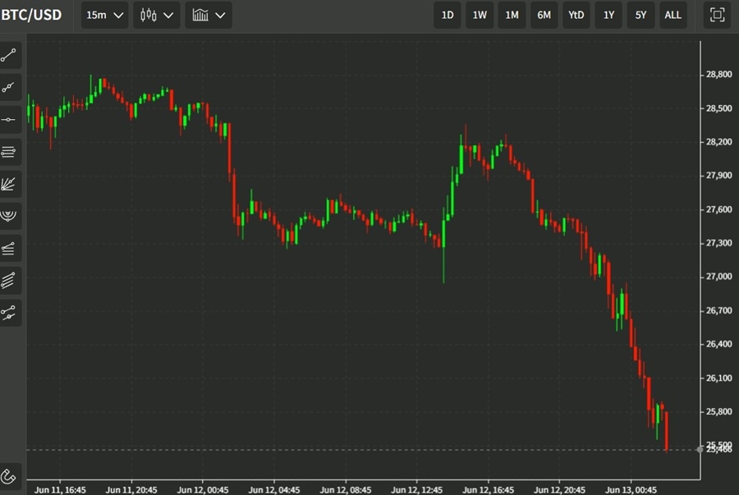739x495 pixels.
Task: Show ALL time range
Action: tap(672, 15)
